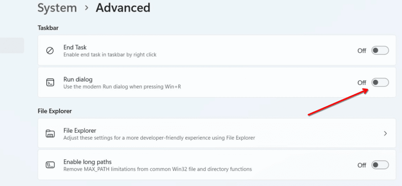
Task: Click the Off label beside Run dialog
Action: coord(362,82)
